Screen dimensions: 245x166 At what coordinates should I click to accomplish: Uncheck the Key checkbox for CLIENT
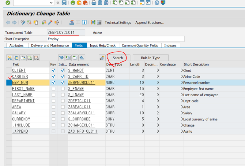coord(53,70)
